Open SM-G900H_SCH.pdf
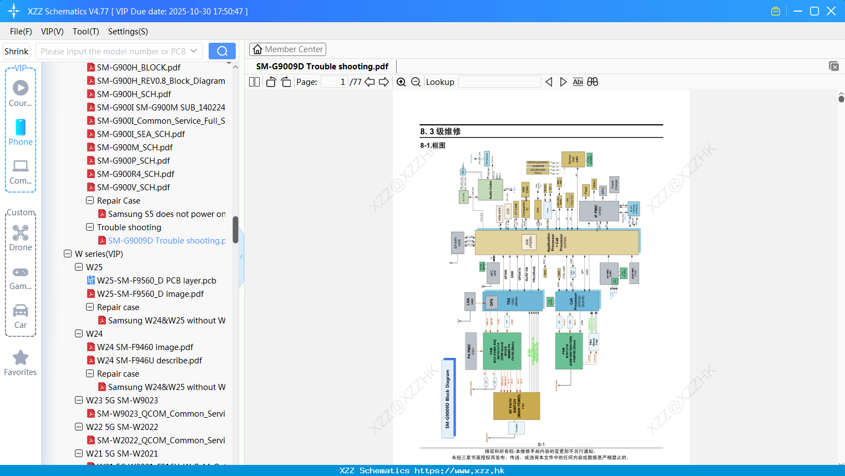Viewport: 845px width, 476px height. click(134, 94)
